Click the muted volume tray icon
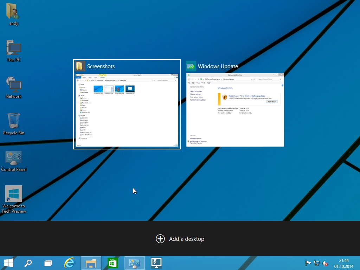 click(326, 263)
